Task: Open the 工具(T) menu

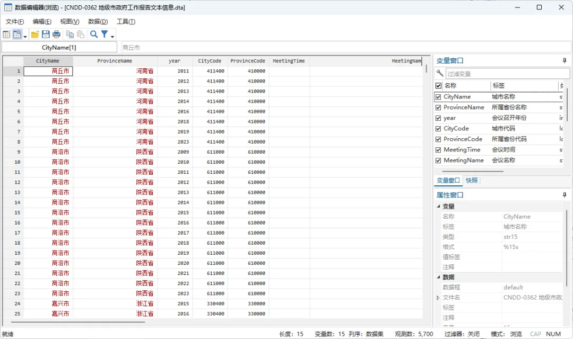Action: pos(126,22)
